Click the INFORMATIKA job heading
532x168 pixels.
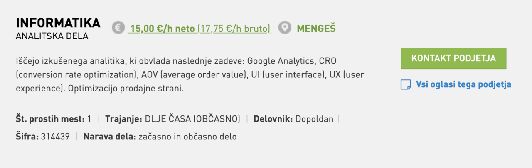[x=58, y=23]
